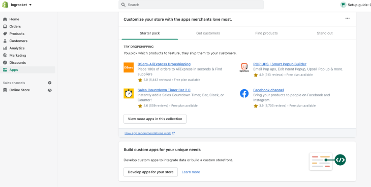The image size is (371, 187).
Task: Select Customers in navigation
Action: [18, 41]
